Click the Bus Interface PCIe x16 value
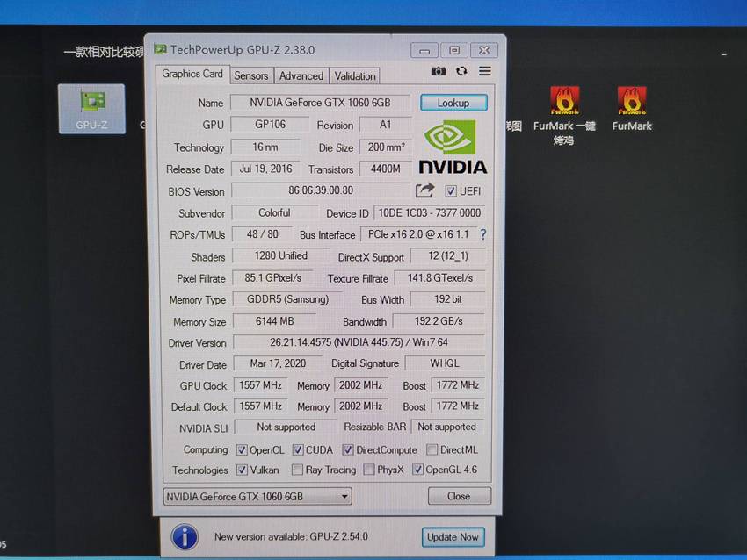 [418, 234]
